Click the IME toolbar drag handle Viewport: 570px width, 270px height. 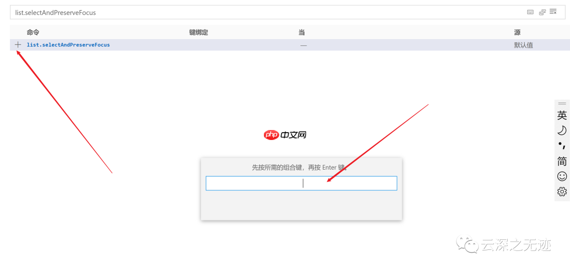(x=562, y=104)
